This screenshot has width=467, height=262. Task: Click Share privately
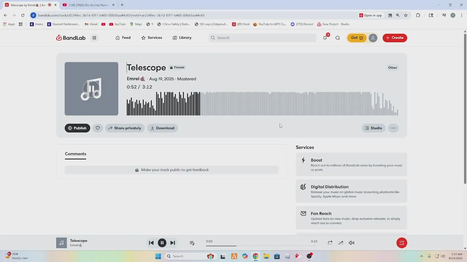(125, 128)
